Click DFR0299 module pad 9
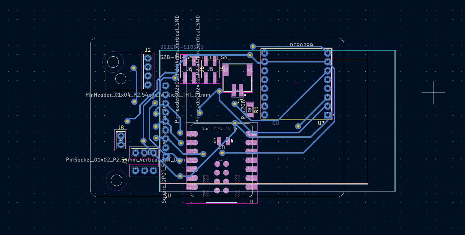 (264, 53)
